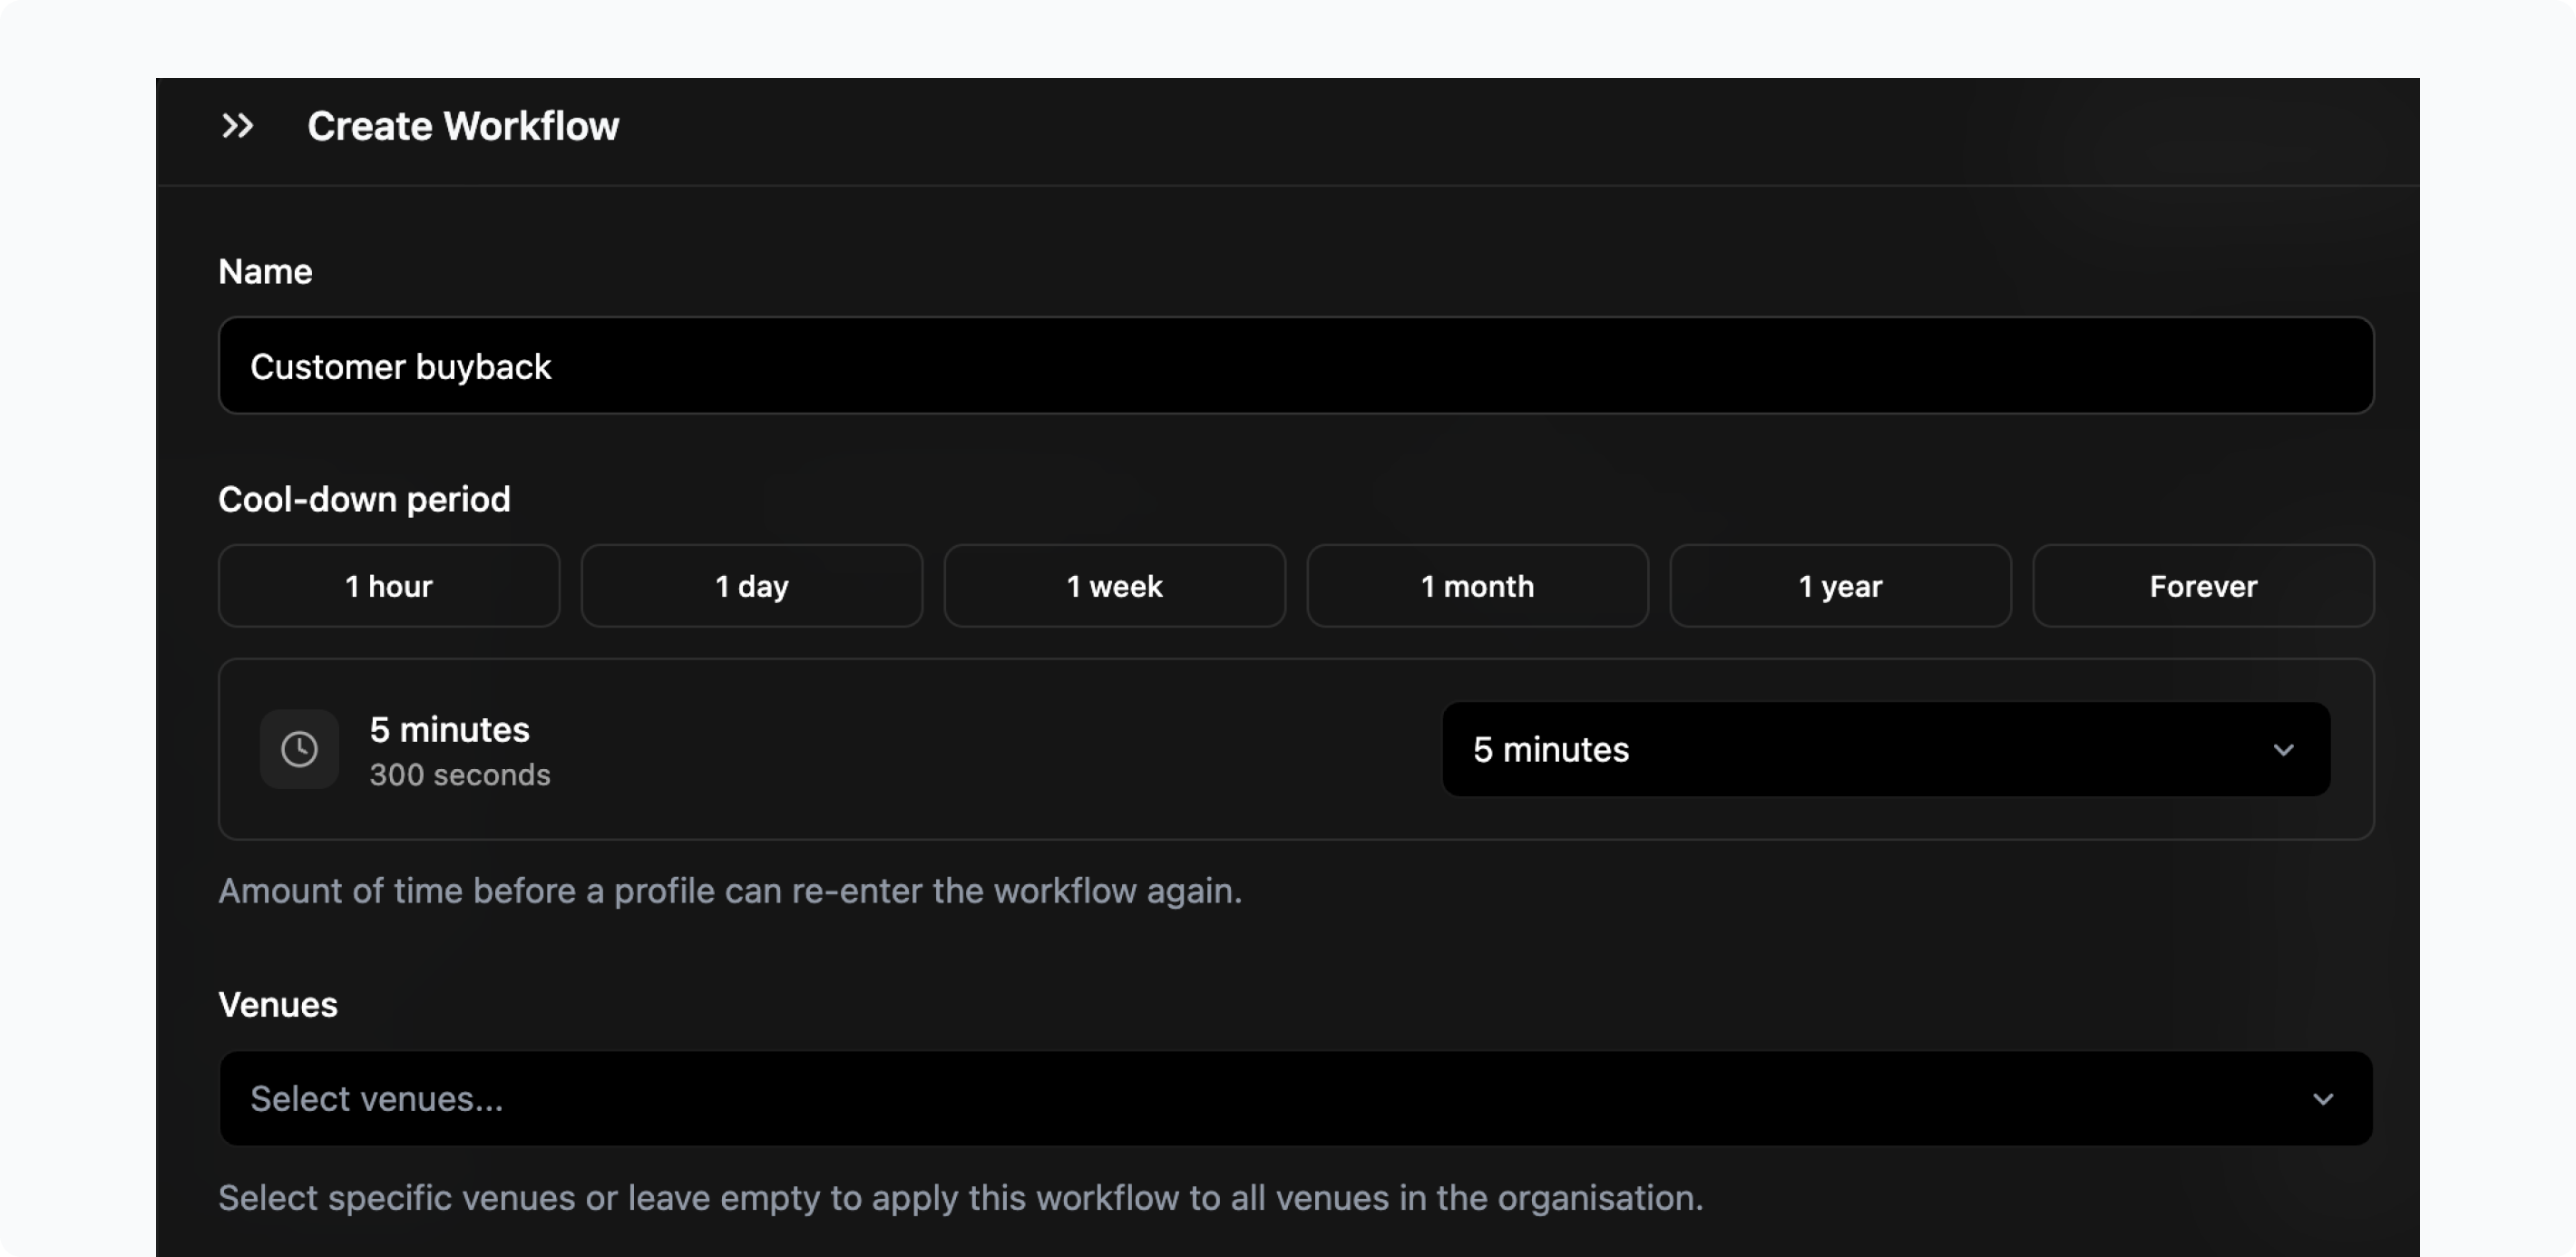Set cool-down period to Forever
Screen dimensions: 2576x1257
[x=2203, y=586]
